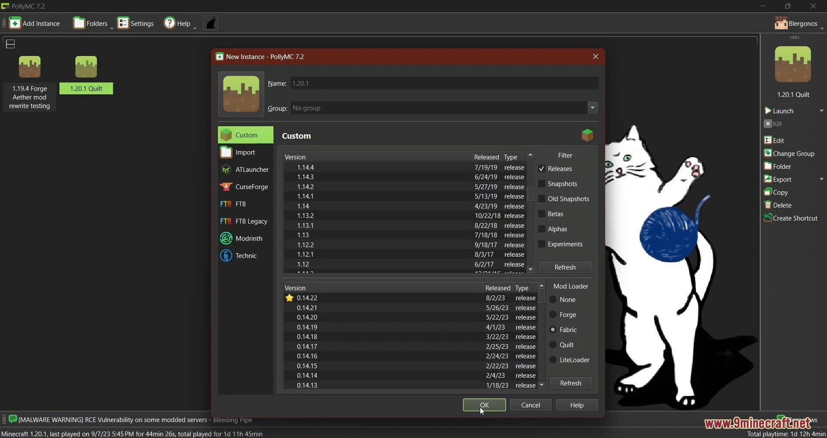This screenshot has width=827, height=438.
Task: Select Fabric mod loader radio button
Action: (x=553, y=330)
